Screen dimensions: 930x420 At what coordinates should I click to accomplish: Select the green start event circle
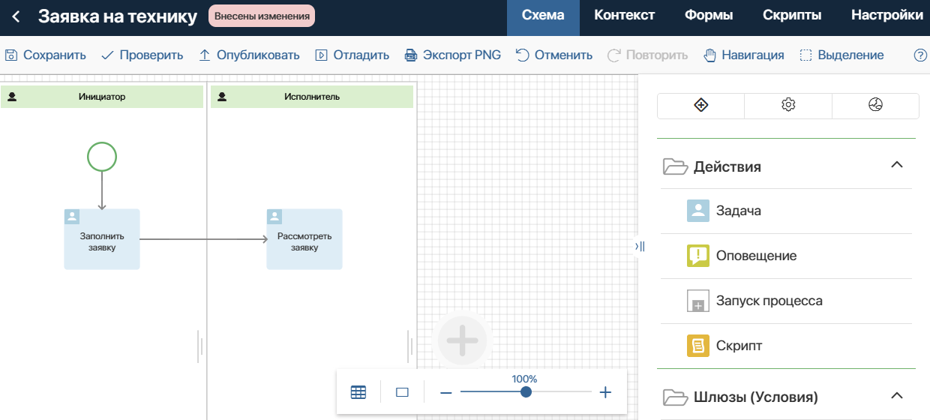point(102,157)
